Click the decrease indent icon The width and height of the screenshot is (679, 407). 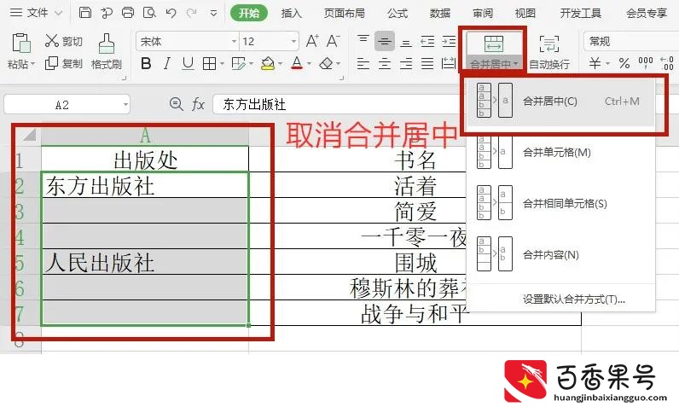[x=427, y=42]
